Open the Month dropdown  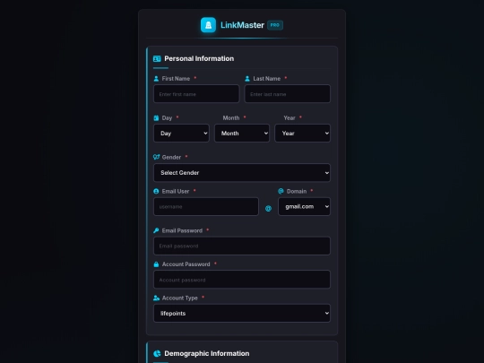click(x=242, y=133)
